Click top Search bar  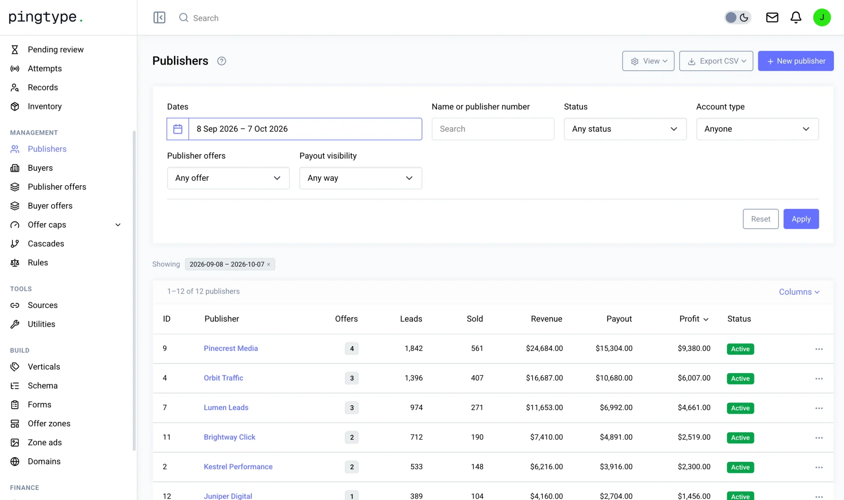coord(206,18)
